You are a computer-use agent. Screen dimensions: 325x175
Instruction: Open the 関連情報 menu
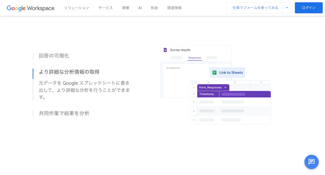click(x=175, y=8)
